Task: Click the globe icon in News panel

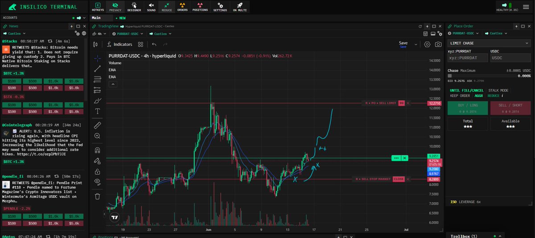Action: (84, 33)
